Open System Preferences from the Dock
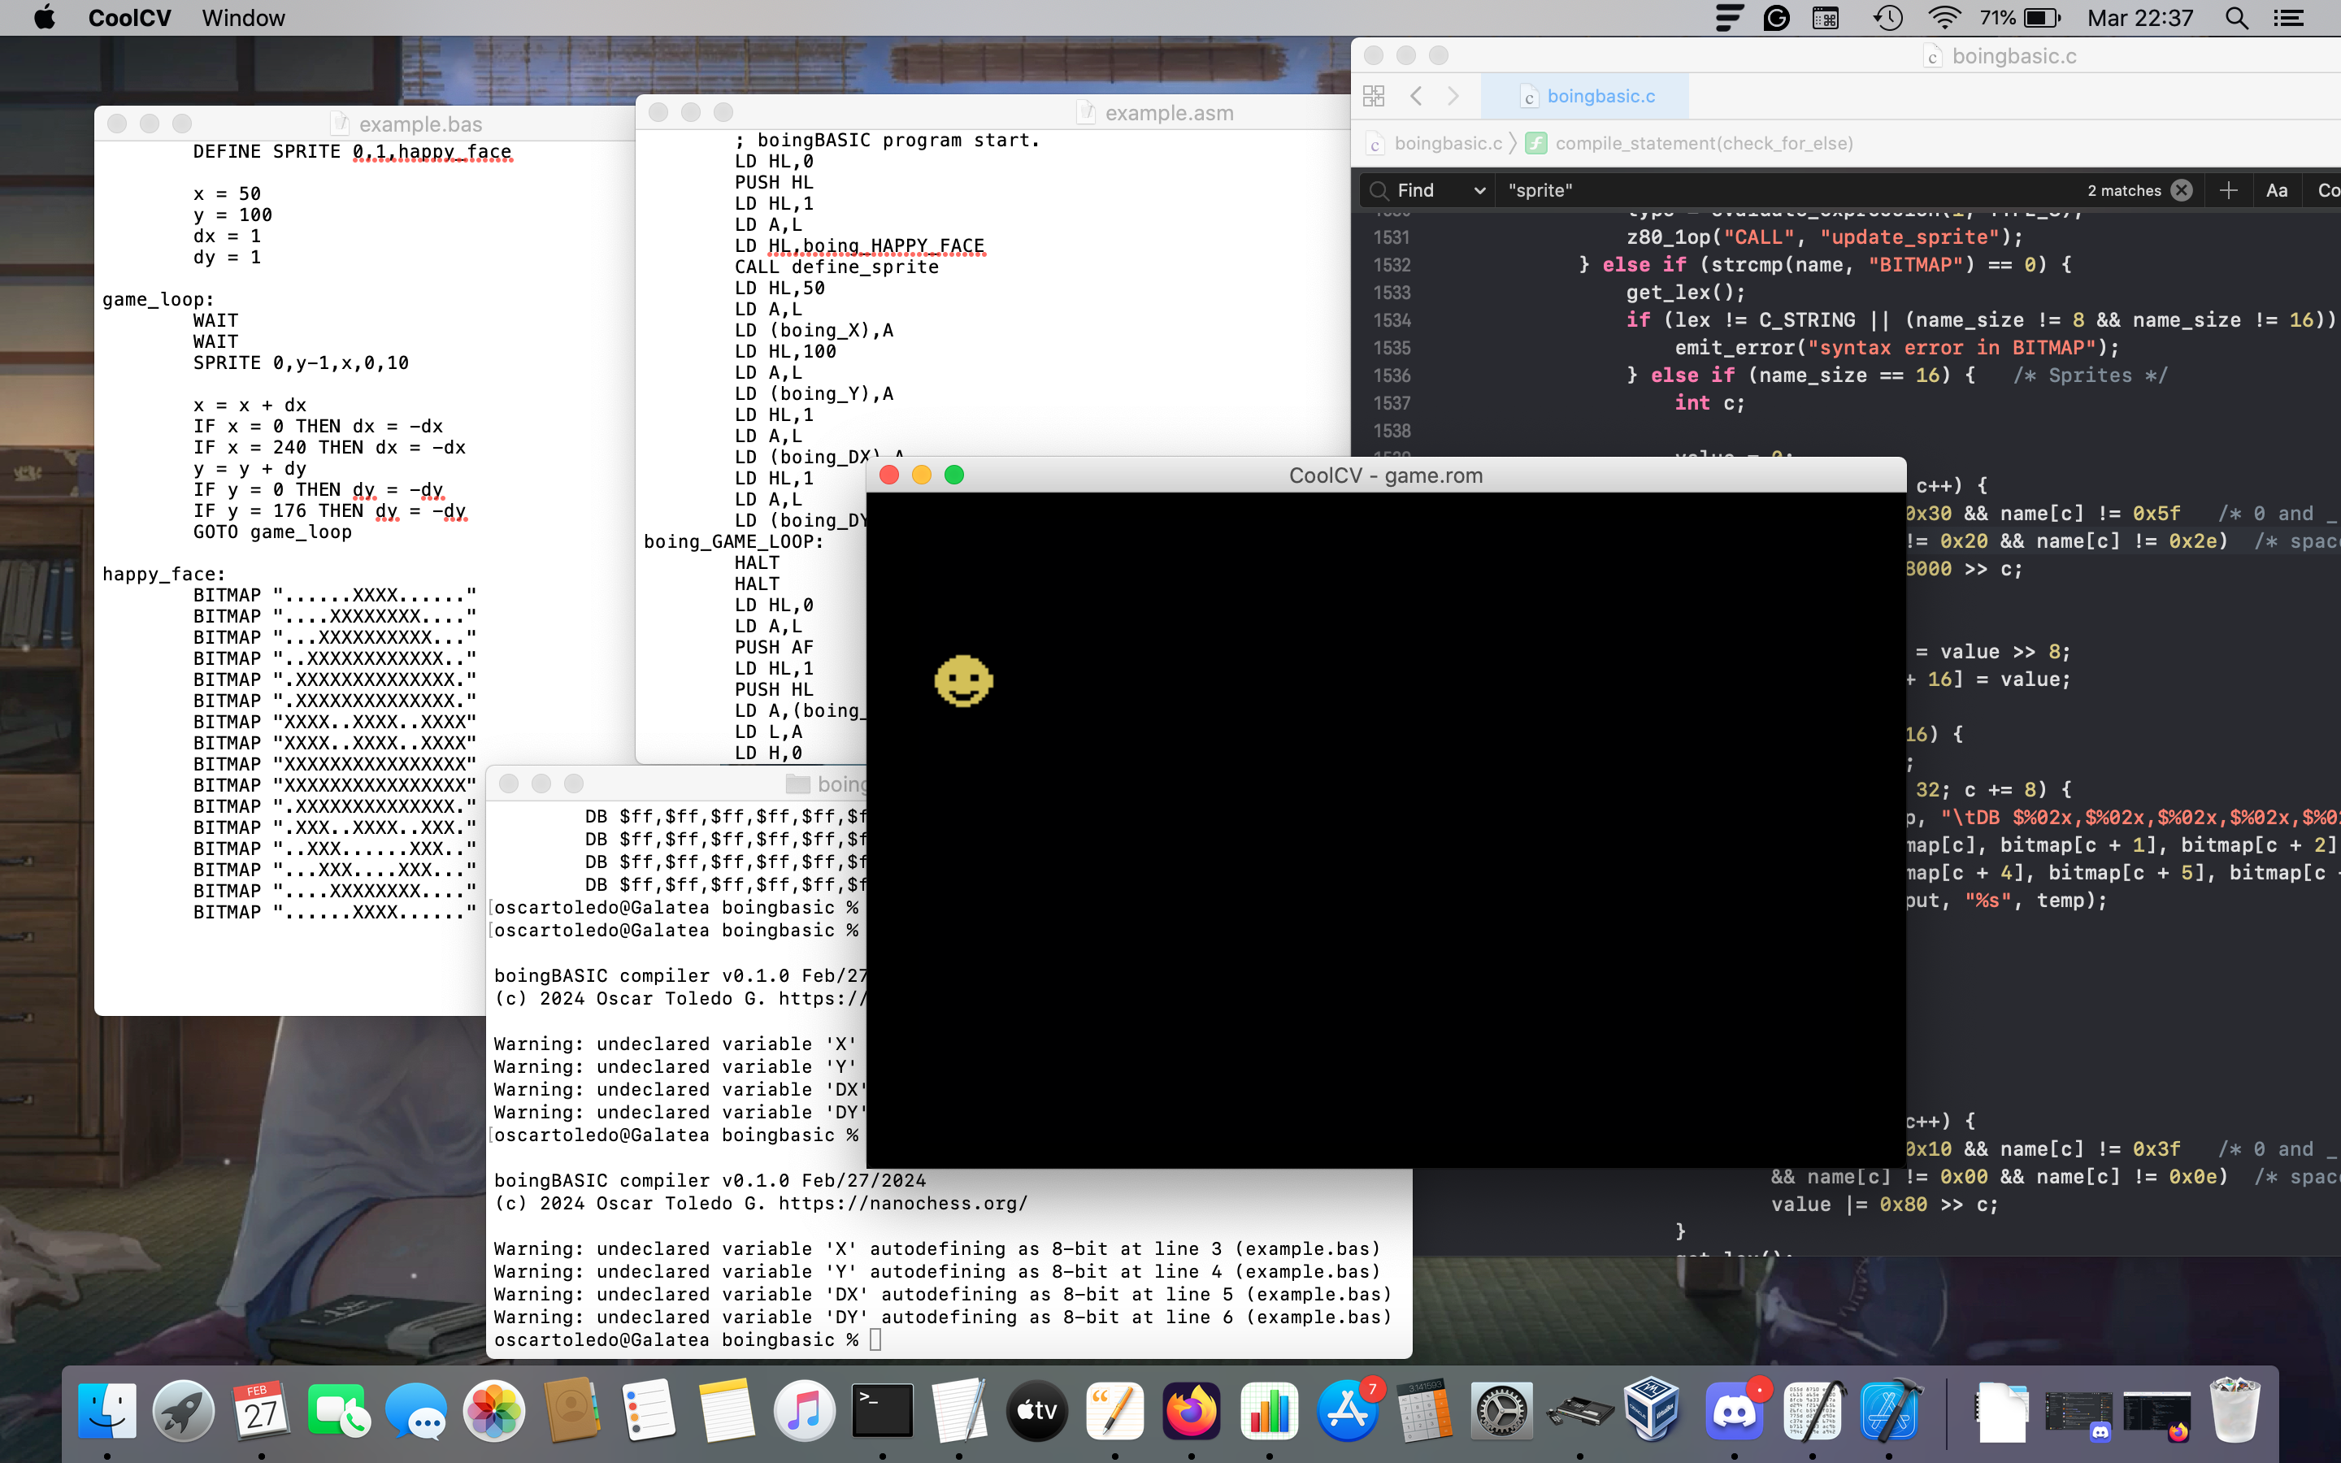The image size is (2341, 1463). 1501,1412
